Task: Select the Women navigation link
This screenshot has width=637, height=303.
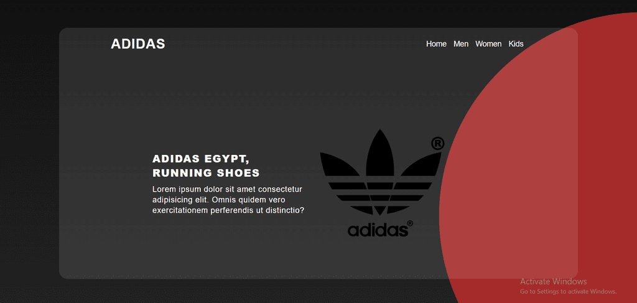Action: 488,44
